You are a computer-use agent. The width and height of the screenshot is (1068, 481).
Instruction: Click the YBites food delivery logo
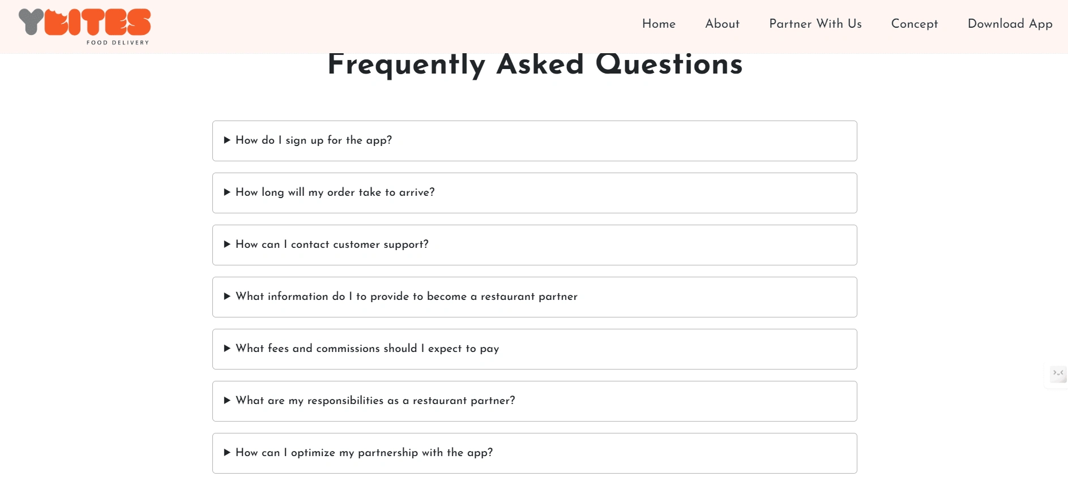[85, 26]
